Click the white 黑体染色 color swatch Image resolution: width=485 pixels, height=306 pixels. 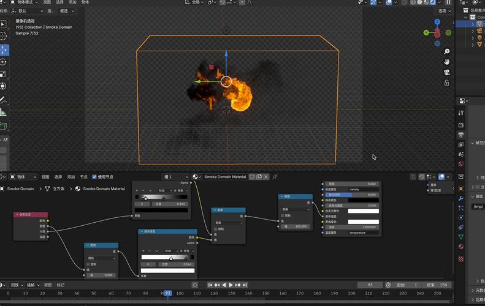363,221
